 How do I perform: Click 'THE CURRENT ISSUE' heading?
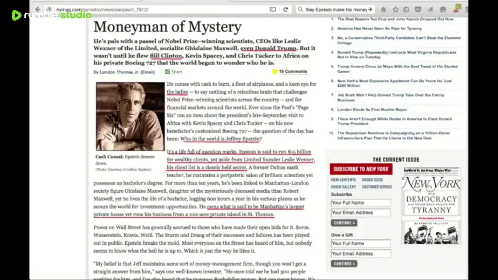pos(396,160)
